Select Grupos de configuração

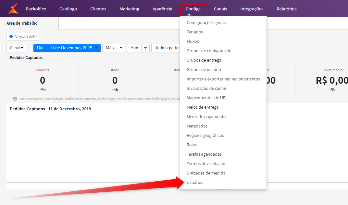[x=209, y=51]
